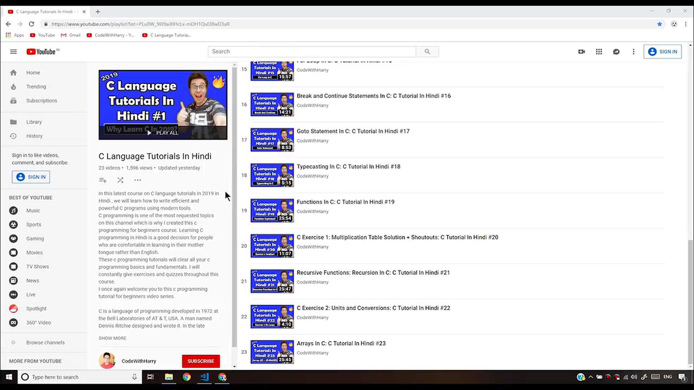Click Browse channels in sidebar
The image size is (694, 390).
[x=43, y=342]
